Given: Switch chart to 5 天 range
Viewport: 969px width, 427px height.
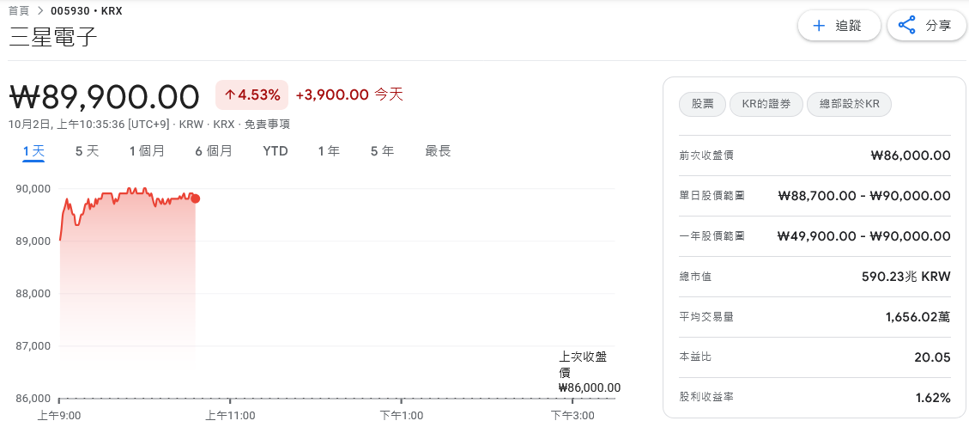Looking at the screenshot, I should point(87,151).
